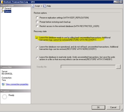124x112 pixels.
Task: Click the database icon in title bar
Action: pyautogui.click(x=2, y=2)
